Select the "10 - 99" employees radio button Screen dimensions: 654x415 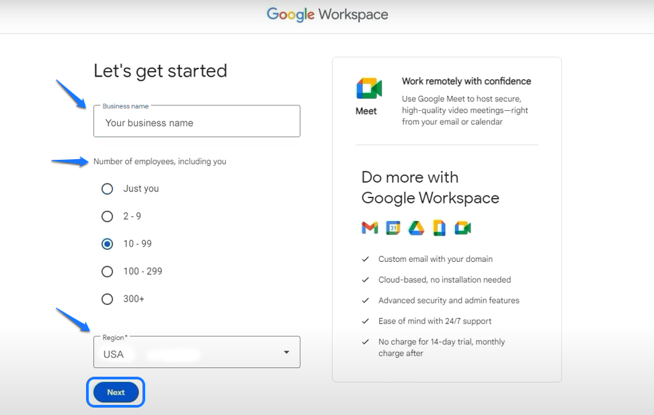coord(107,244)
